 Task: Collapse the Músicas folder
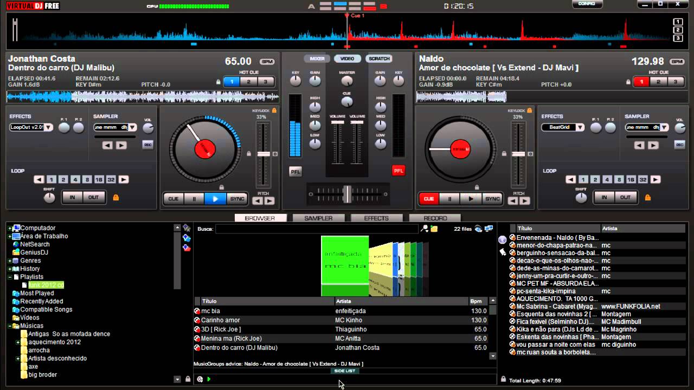click(10, 326)
